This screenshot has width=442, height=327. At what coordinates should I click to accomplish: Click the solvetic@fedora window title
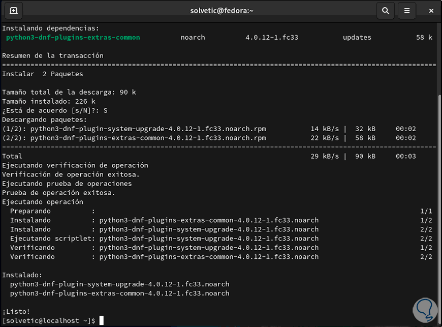pyautogui.click(x=222, y=10)
